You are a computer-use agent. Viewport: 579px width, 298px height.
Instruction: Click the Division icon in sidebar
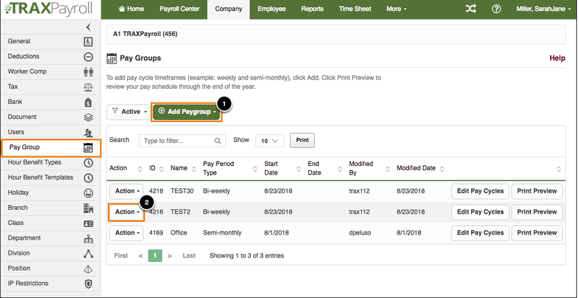(x=88, y=253)
